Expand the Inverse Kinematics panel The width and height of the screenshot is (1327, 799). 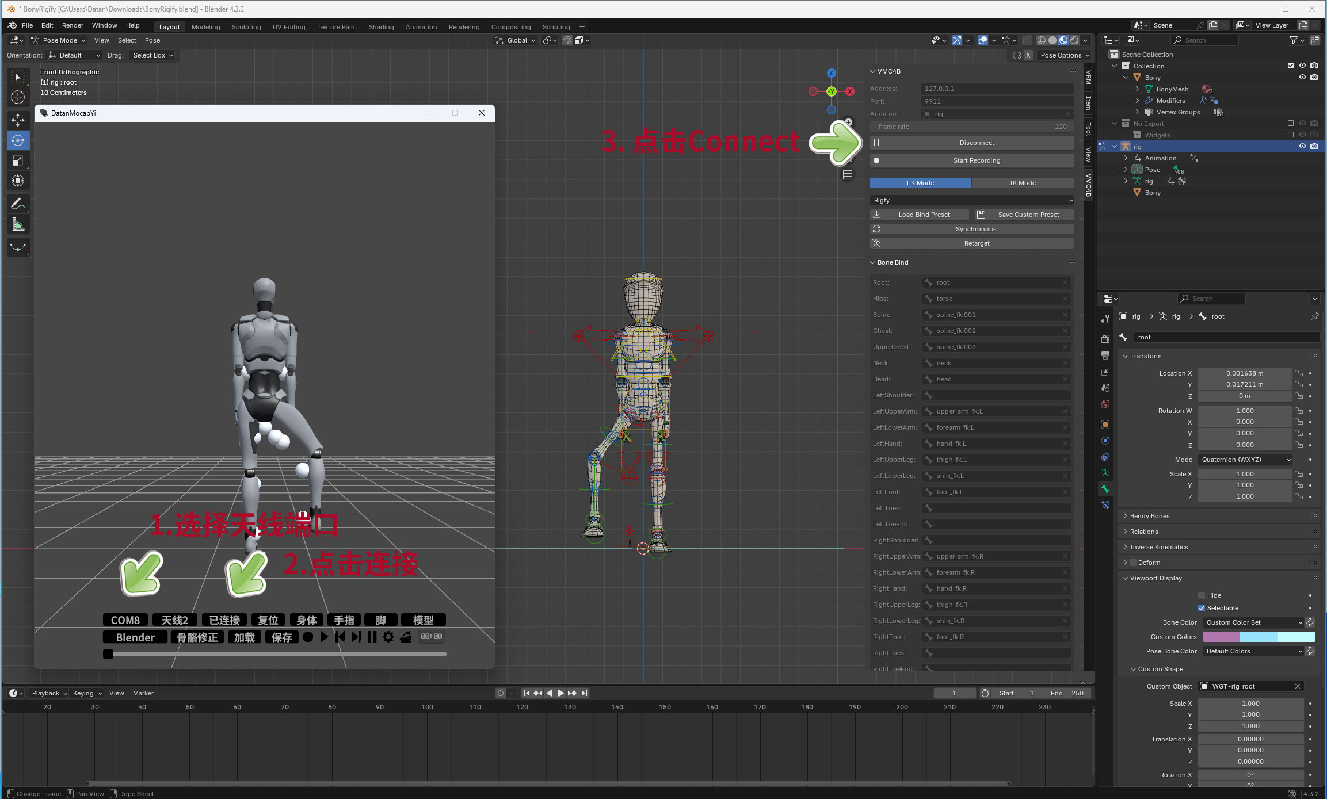[x=1158, y=547]
